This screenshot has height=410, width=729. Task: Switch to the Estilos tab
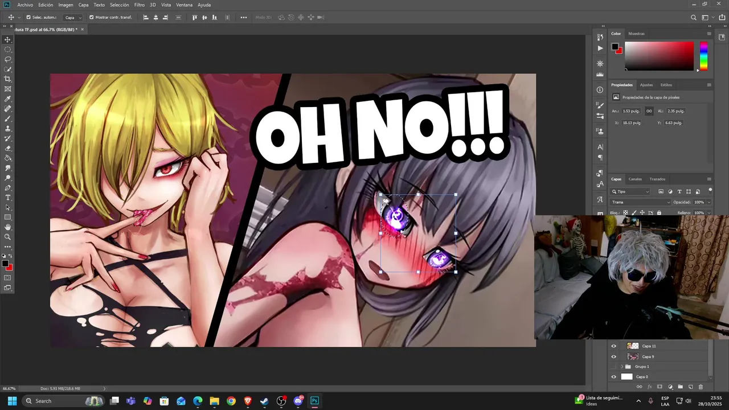[x=666, y=85]
